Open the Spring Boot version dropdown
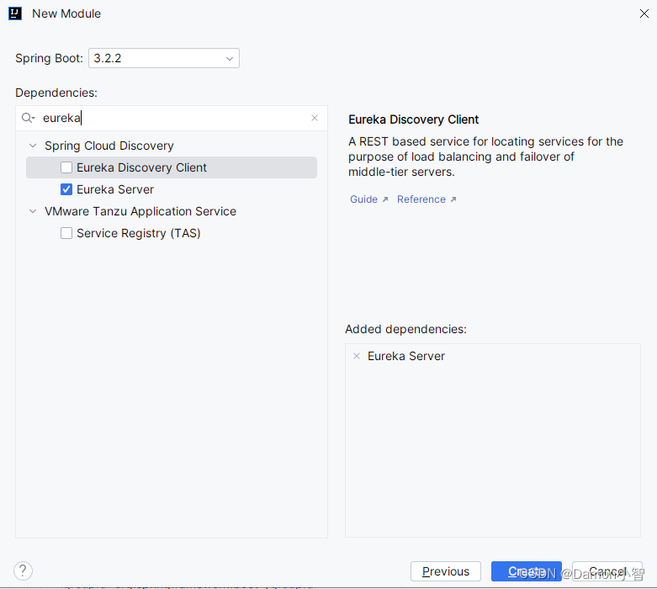The image size is (657, 589). pos(164,58)
